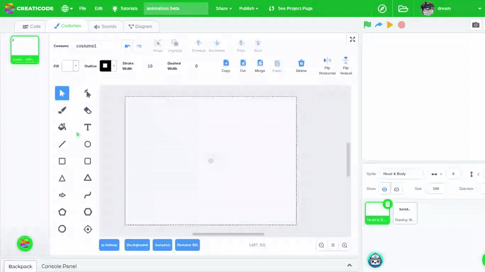Choose the Line drawing tool
This screenshot has width=485, height=272.
click(x=62, y=144)
